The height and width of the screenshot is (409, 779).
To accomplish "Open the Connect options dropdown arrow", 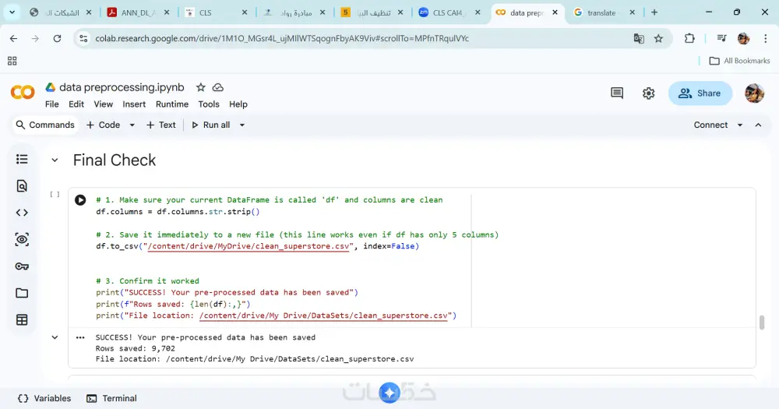I will click(740, 125).
